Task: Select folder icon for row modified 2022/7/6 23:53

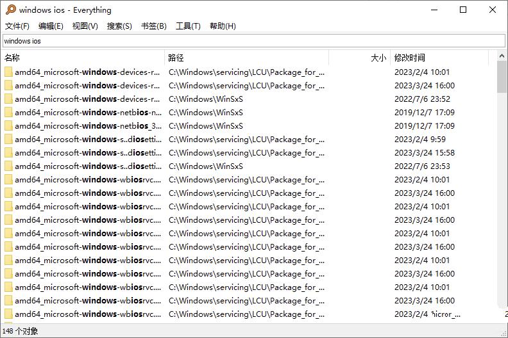Action: pos(8,166)
